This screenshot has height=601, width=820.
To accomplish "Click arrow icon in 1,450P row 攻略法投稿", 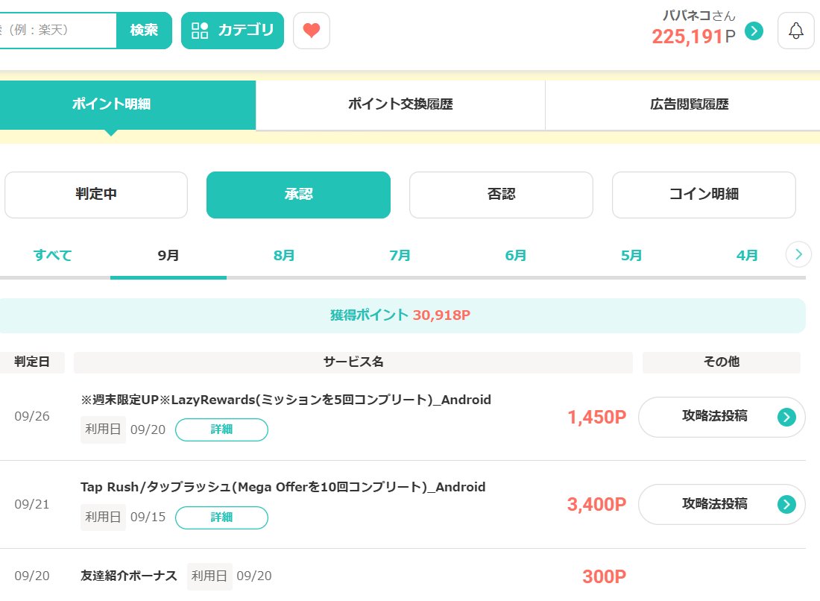I will pyautogui.click(x=786, y=417).
